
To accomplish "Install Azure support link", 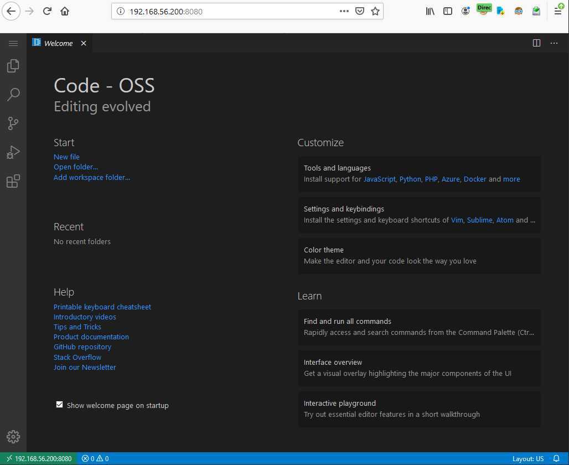I will click(x=451, y=179).
